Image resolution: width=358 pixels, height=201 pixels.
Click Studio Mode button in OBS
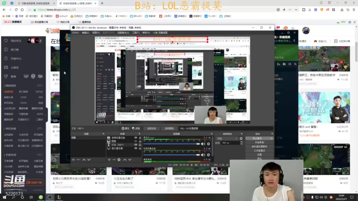point(260,151)
